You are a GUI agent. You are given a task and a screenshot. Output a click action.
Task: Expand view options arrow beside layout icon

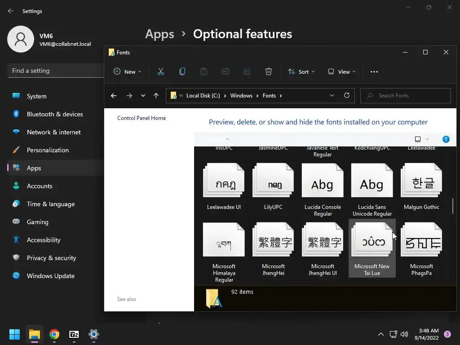[428, 139]
